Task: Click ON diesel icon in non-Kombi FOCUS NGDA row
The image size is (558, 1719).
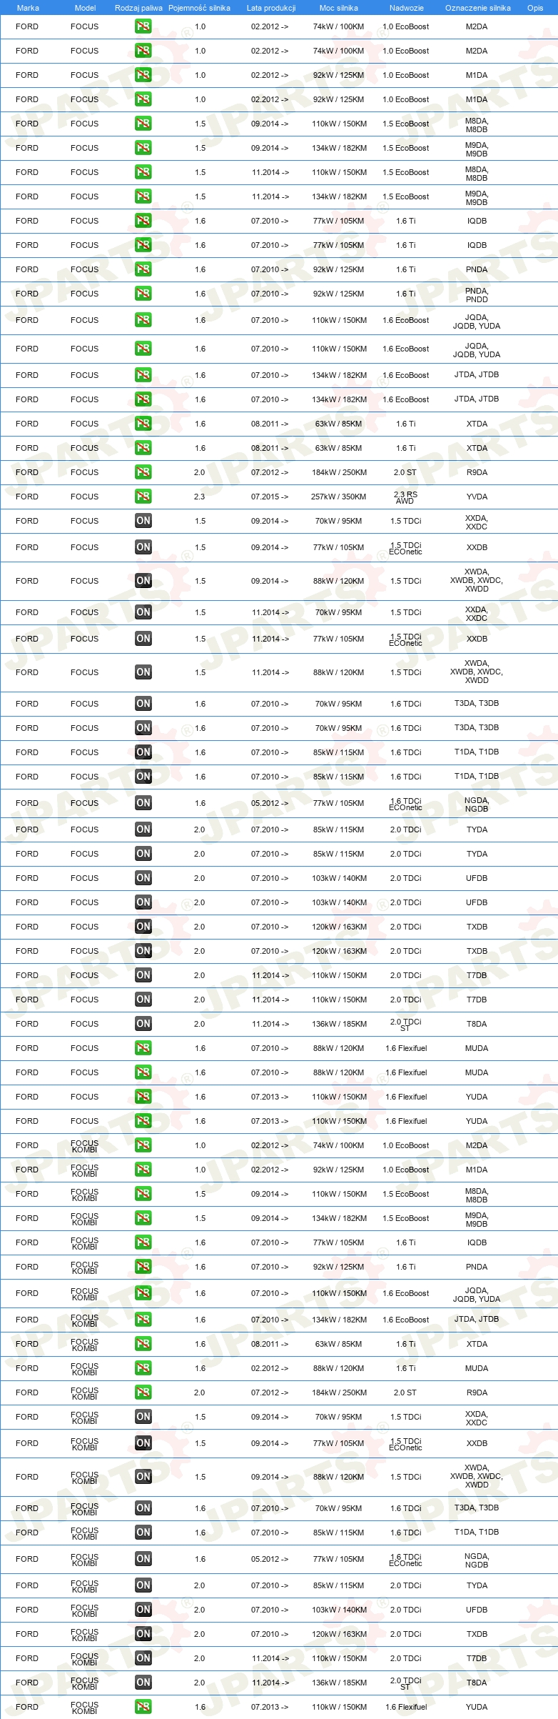Action: click(x=143, y=803)
